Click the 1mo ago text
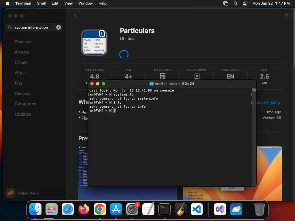This screenshot has height=221, width=295. click(274, 112)
